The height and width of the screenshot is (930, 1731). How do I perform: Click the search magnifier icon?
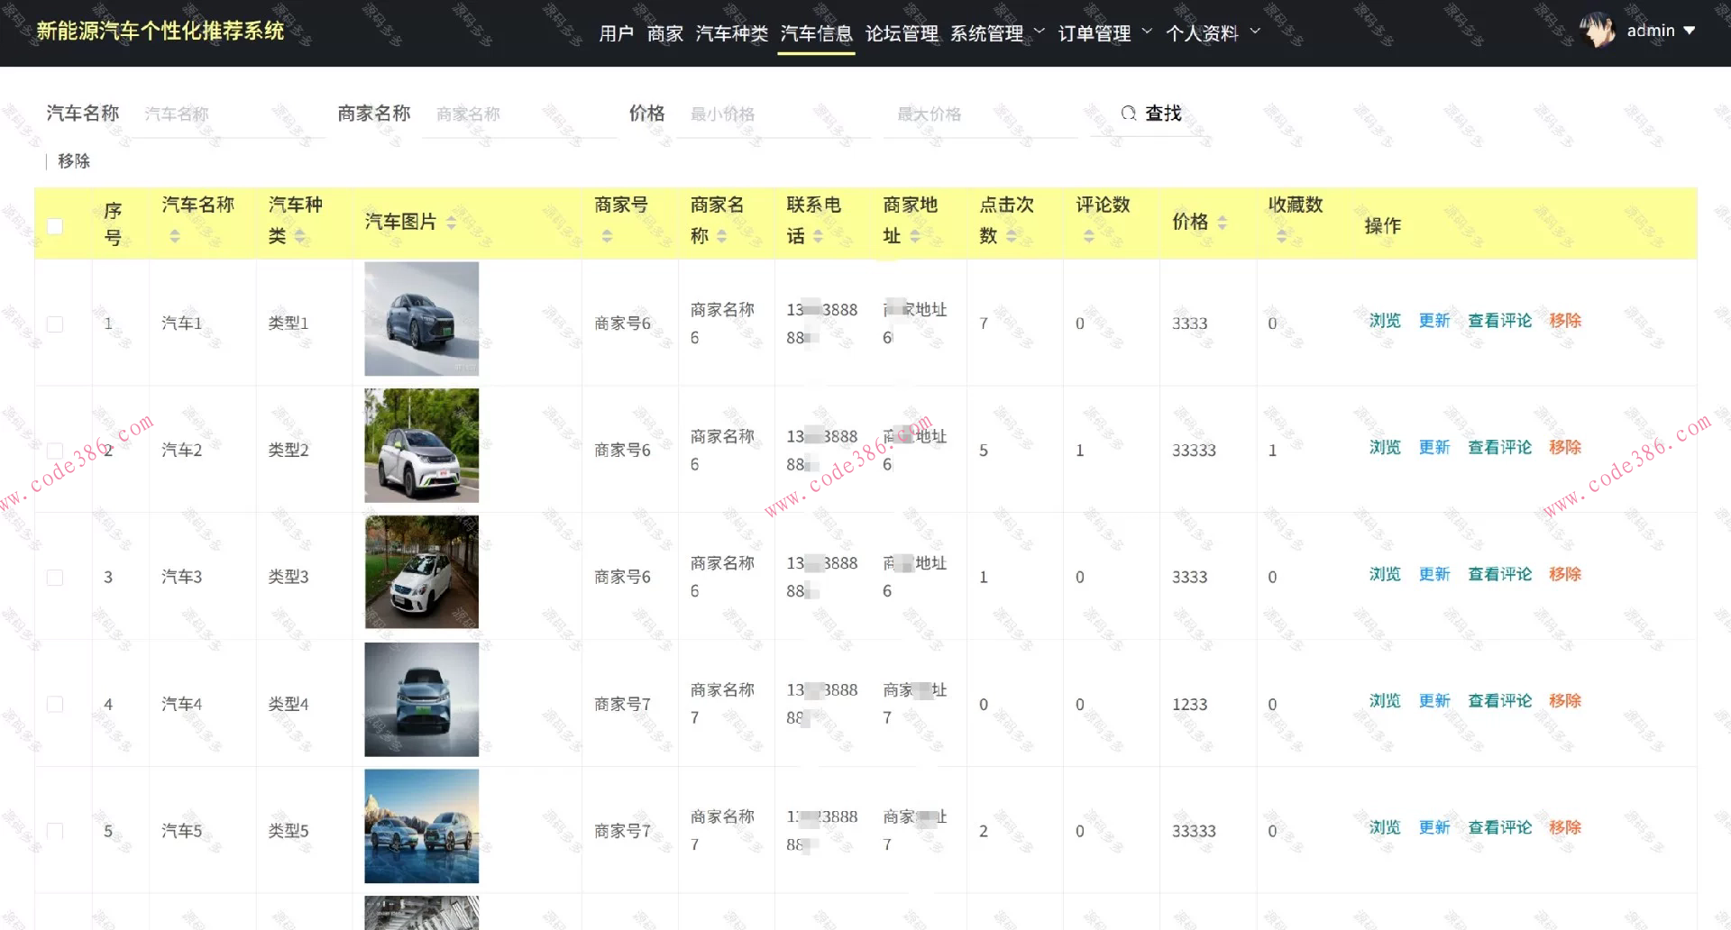pos(1129,114)
